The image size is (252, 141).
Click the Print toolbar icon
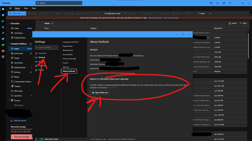[x=190, y=14]
